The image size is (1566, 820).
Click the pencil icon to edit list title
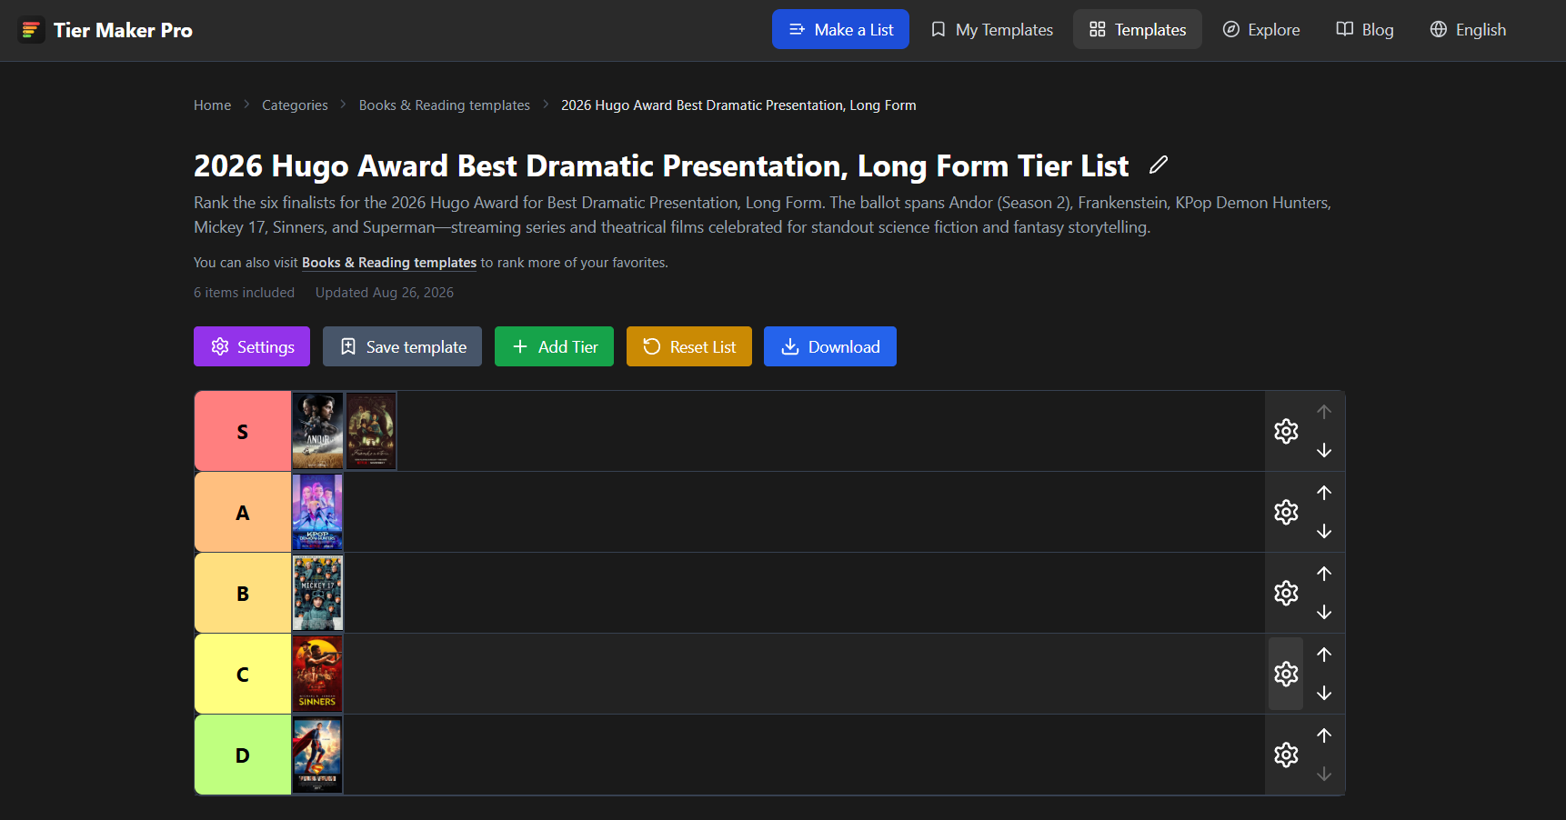[1158, 165]
